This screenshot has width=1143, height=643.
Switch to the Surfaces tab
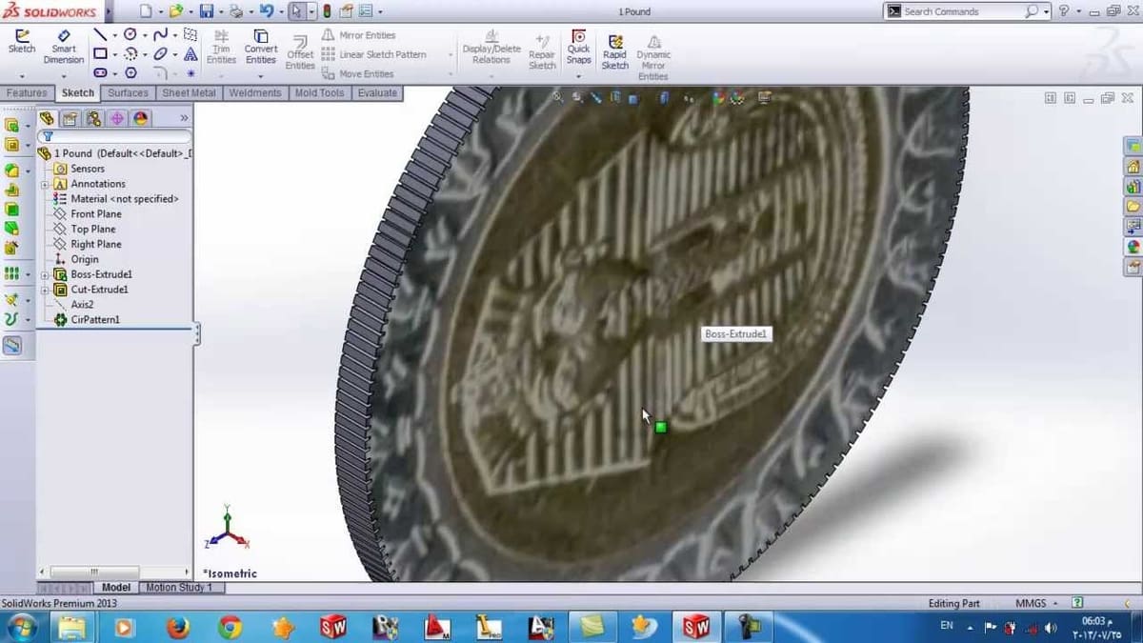[x=128, y=93]
